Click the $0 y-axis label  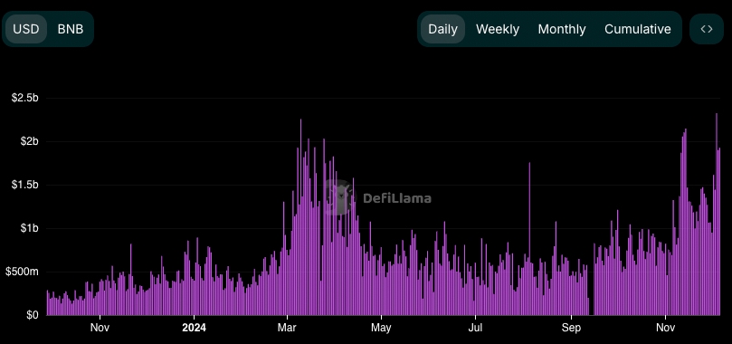coord(33,315)
